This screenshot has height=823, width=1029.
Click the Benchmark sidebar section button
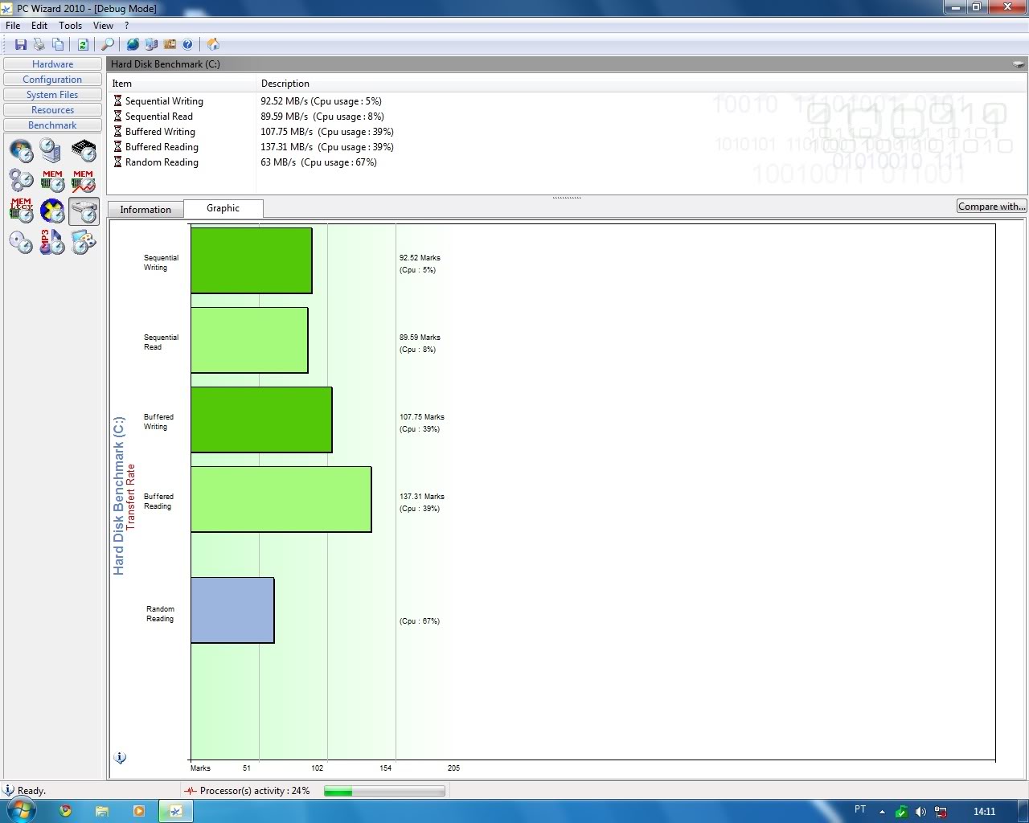(x=52, y=125)
